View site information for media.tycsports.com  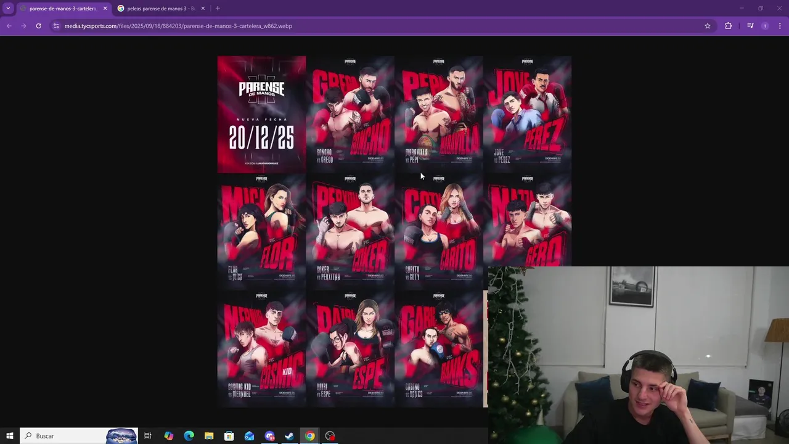pos(56,26)
